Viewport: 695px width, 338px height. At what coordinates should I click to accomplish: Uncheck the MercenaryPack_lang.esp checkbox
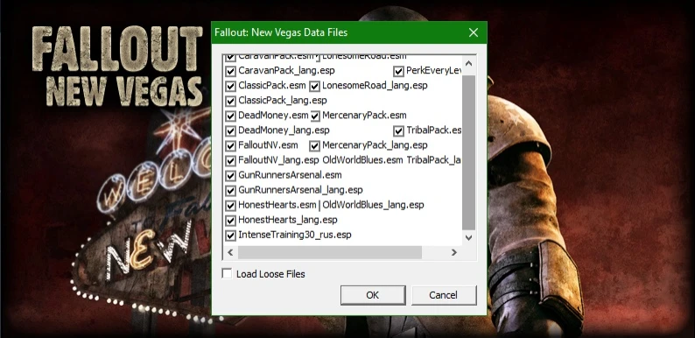pyautogui.click(x=315, y=146)
